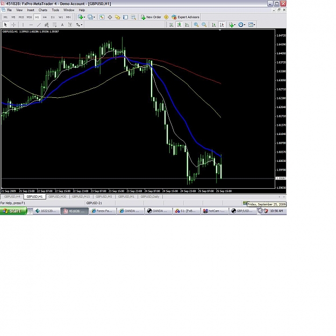336x336 pixels.
Task: Open the File menu
Action: pyautogui.click(x=10, y=10)
